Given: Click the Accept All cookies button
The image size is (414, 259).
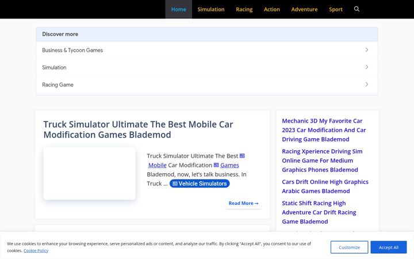Looking at the screenshot, I should 389,247.
